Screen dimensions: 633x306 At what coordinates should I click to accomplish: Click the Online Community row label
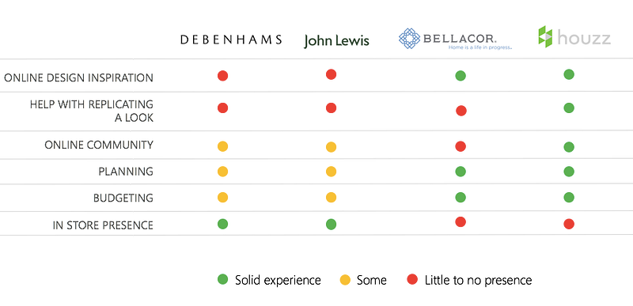(x=99, y=145)
